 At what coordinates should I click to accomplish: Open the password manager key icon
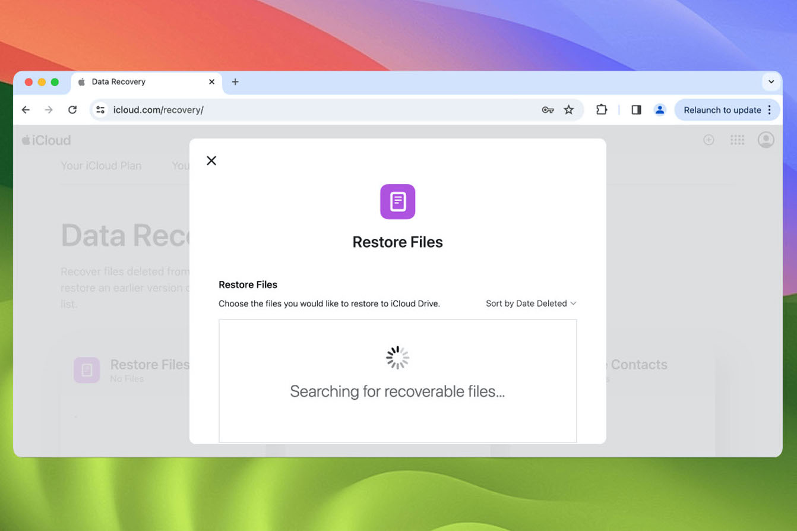[548, 109]
